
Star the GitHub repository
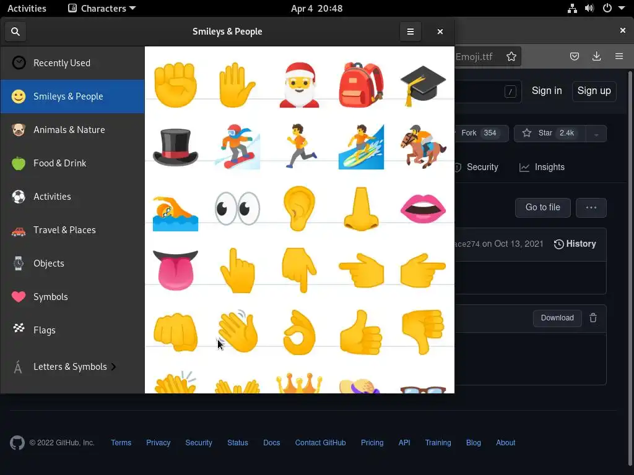pyautogui.click(x=550, y=134)
